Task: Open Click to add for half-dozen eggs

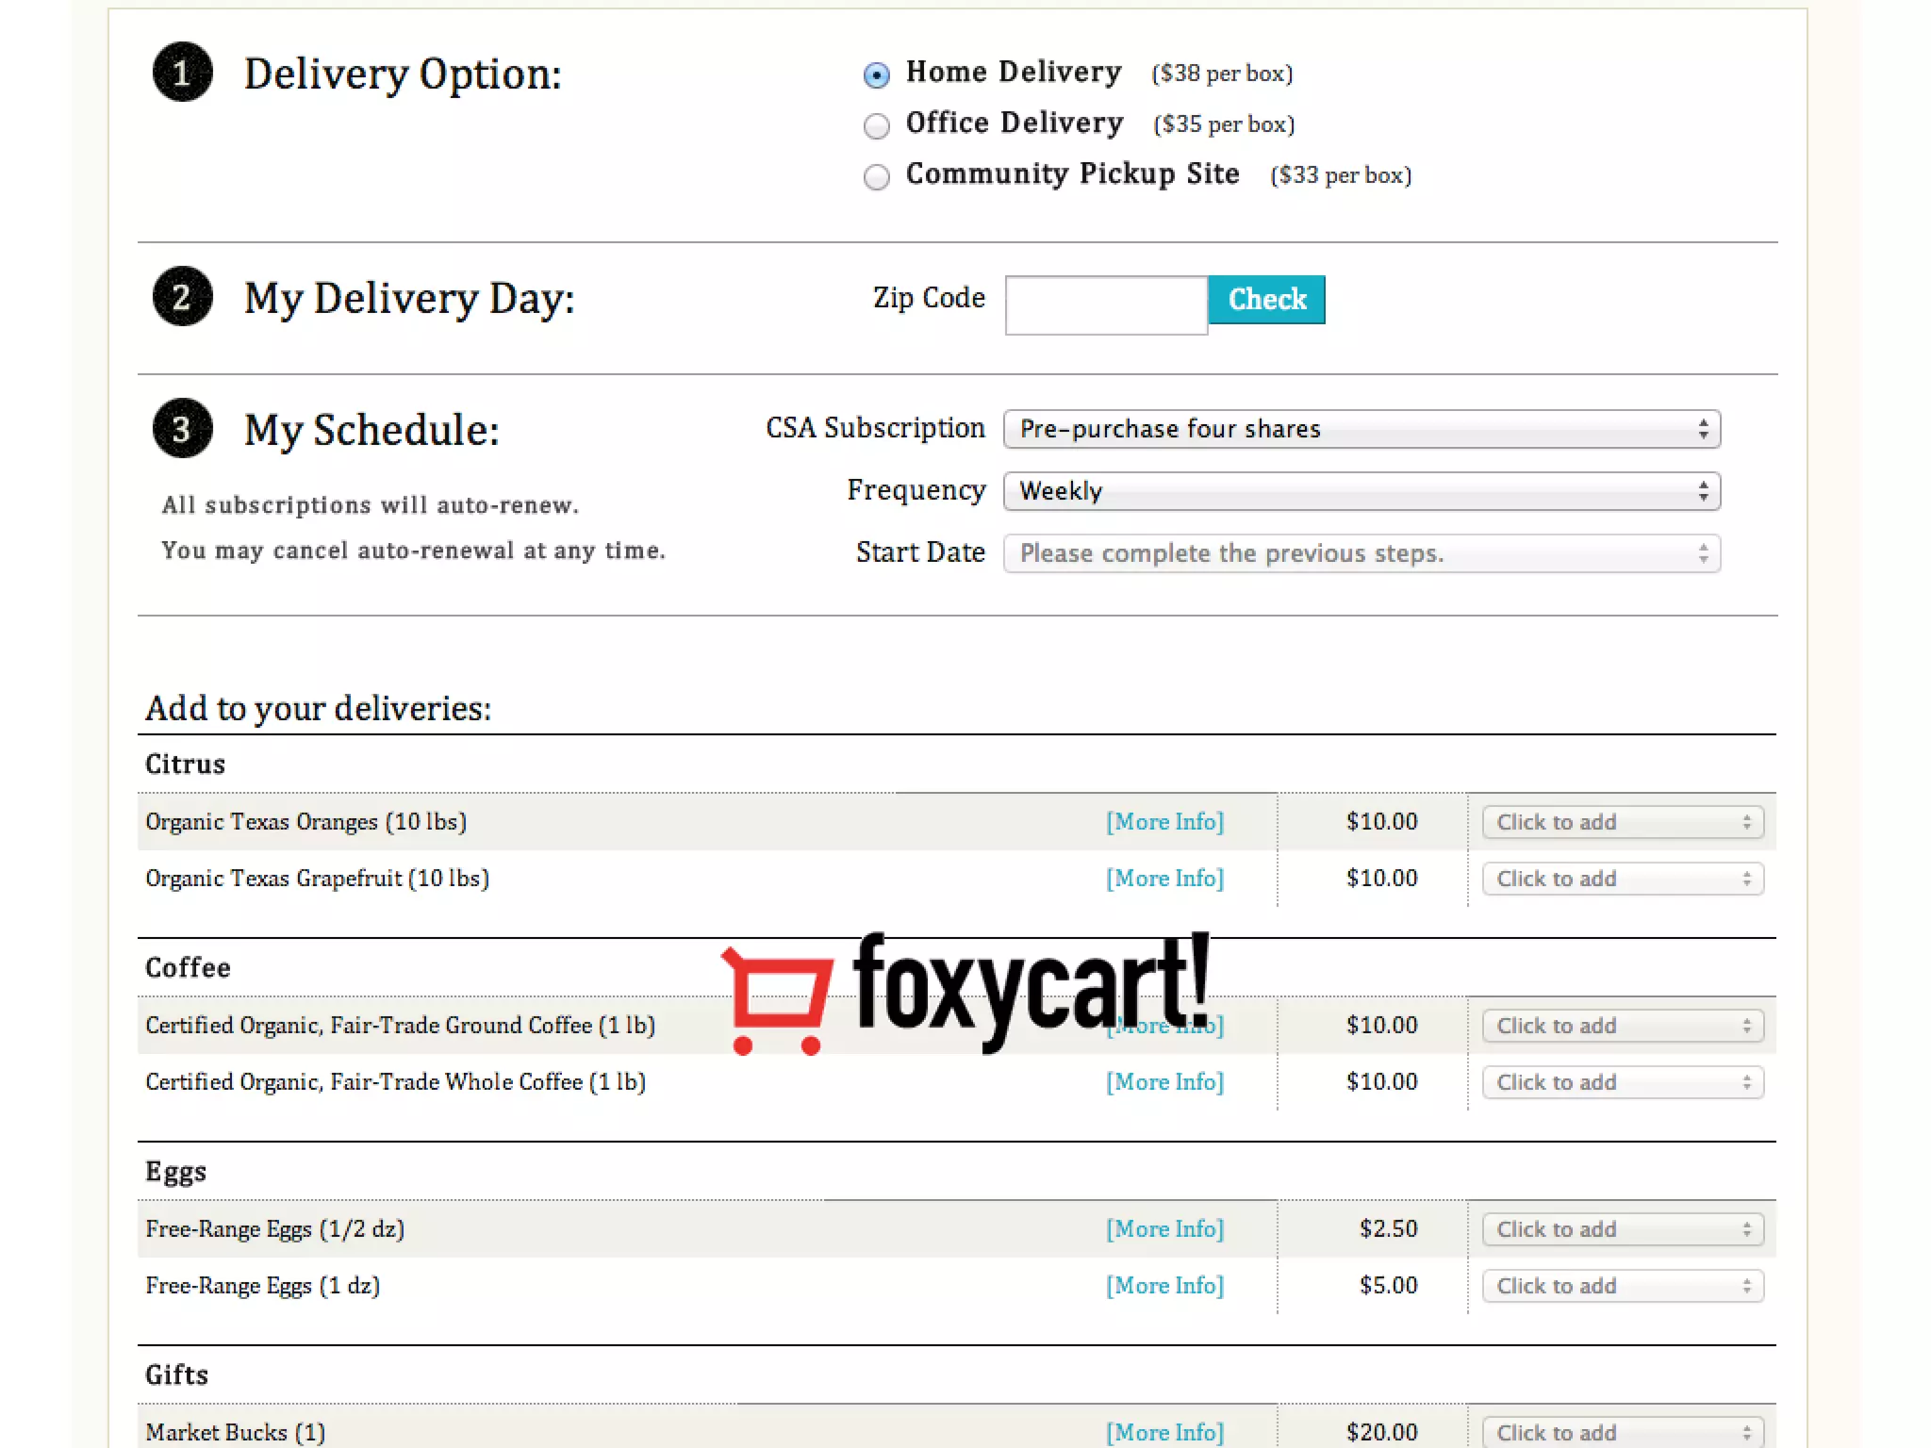Action: pos(1622,1229)
